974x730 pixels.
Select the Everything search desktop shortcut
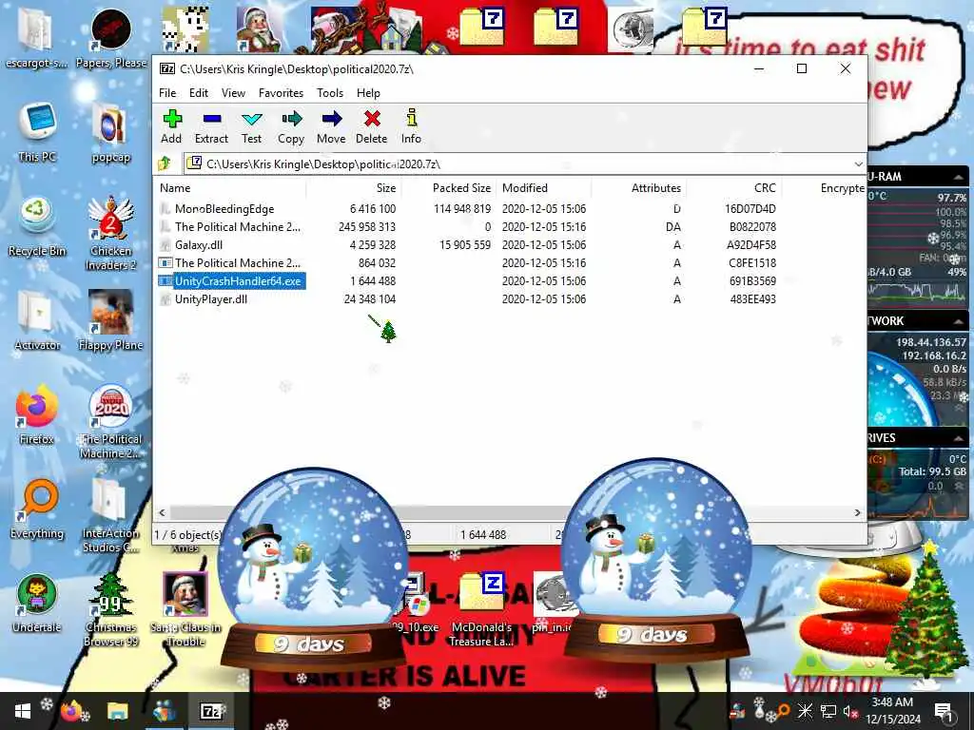pyautogui.click(x=37, y=509)
